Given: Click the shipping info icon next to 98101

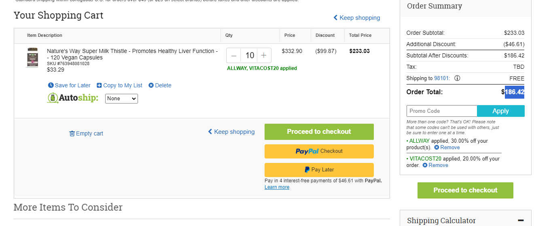Looking at the screenshot, I should (457, 78).
